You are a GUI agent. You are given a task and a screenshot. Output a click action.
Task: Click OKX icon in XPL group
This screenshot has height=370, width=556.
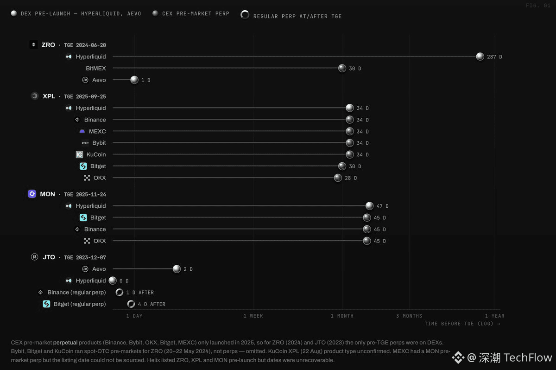87,178
